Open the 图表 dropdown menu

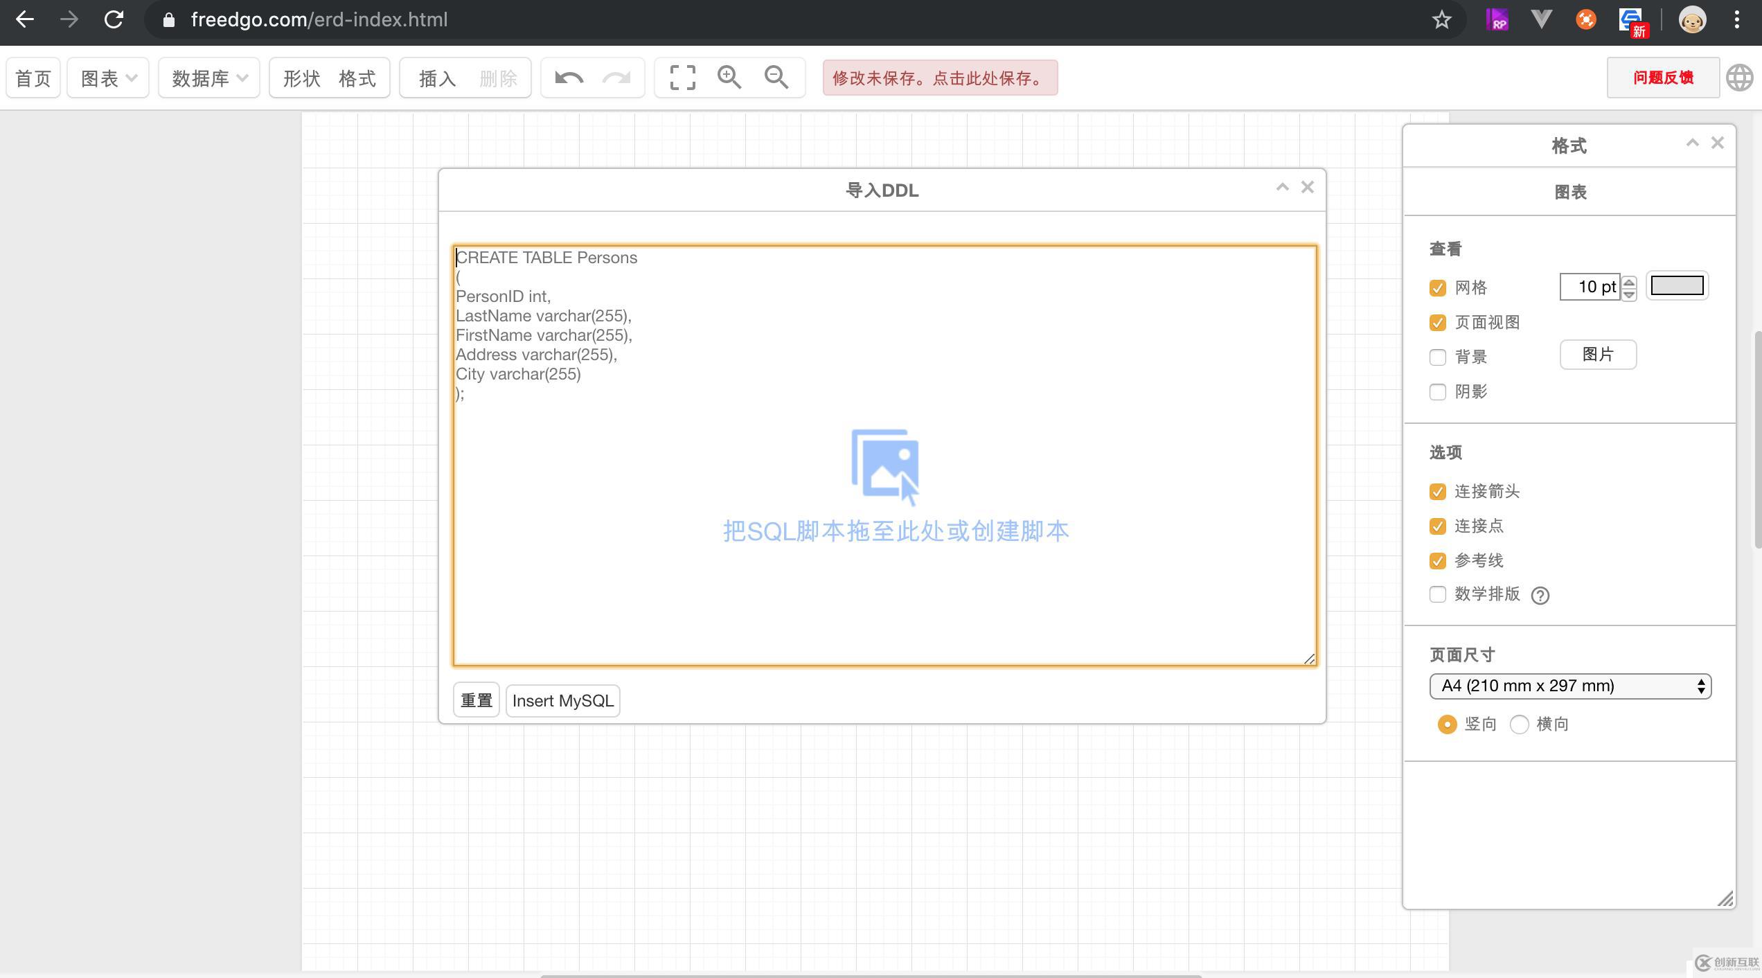click(108, 78)
